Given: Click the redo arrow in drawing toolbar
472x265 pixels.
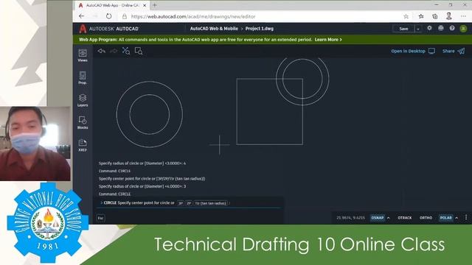Looking at the screenshot, I should click(x=114, y=51).
